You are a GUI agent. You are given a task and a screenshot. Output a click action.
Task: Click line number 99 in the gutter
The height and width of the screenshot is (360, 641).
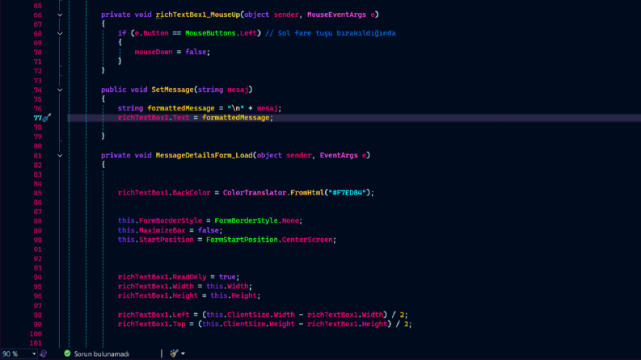pos(38,324)
